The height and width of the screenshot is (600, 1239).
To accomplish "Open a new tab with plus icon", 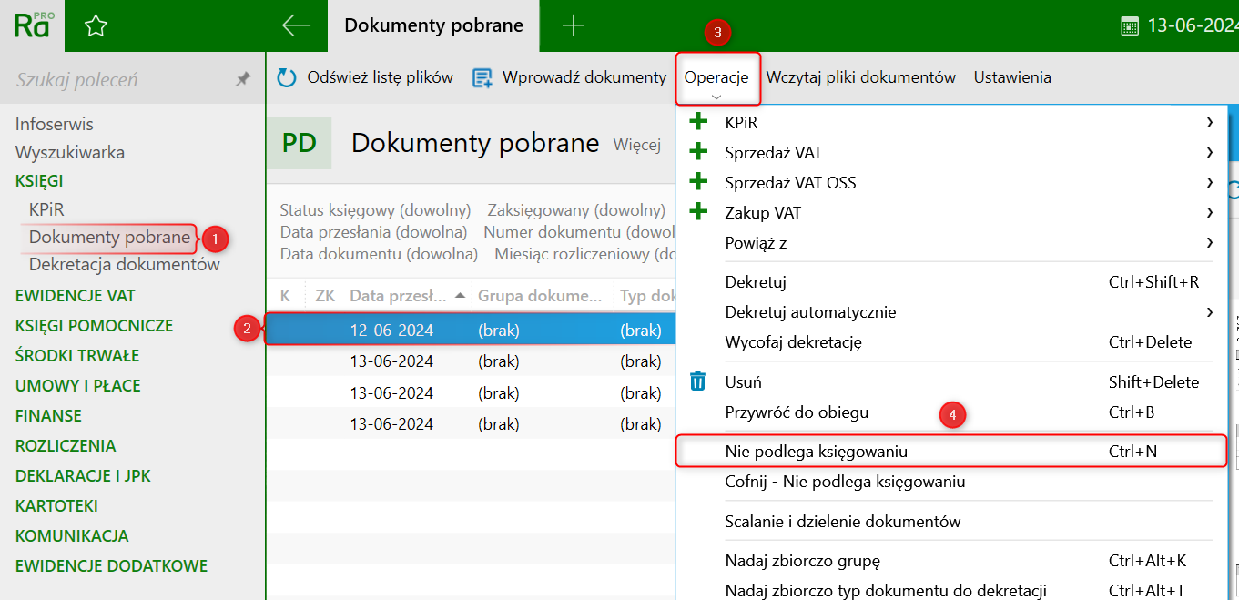I will [x=574, y=25].
